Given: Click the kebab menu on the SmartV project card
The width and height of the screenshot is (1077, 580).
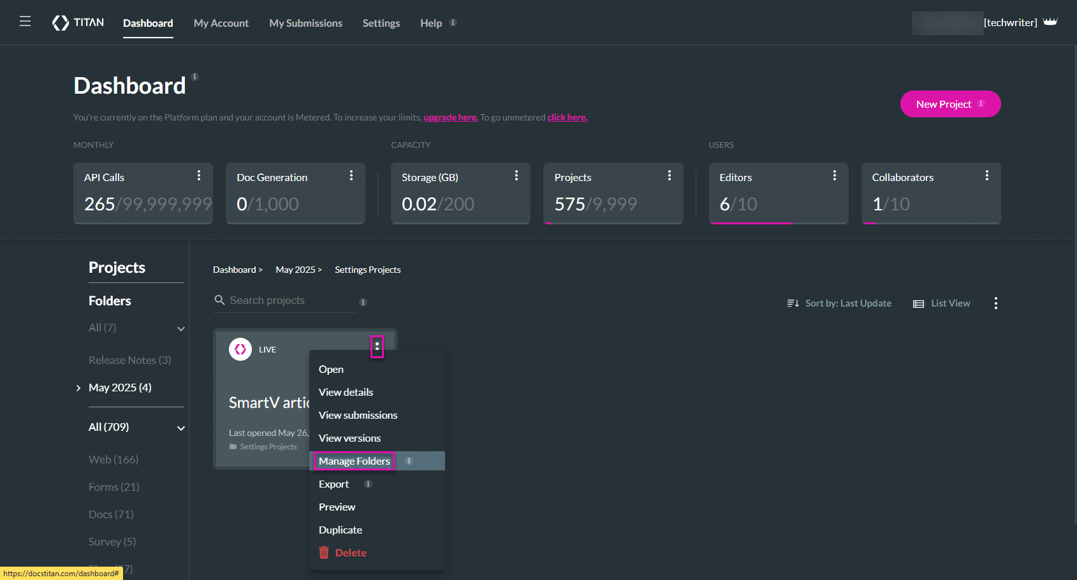Looking at the screenshot, I should point(377,347).
